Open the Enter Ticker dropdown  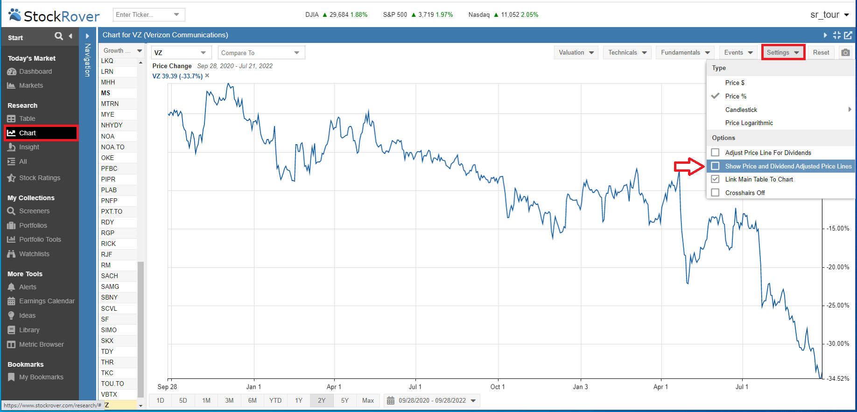[176, 14]
